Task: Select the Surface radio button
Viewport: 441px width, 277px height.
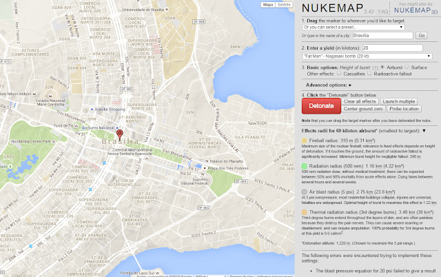Action: tap(407, 67)
